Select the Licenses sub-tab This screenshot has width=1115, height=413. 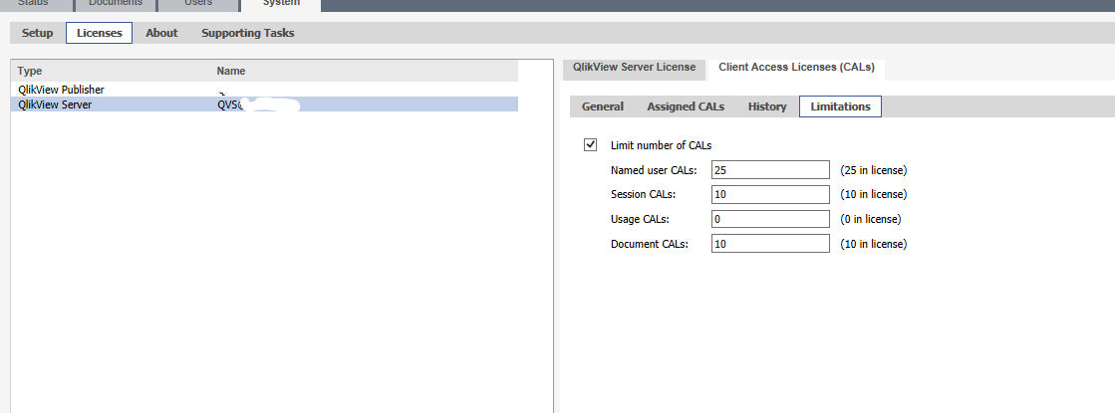coord(99,34)
